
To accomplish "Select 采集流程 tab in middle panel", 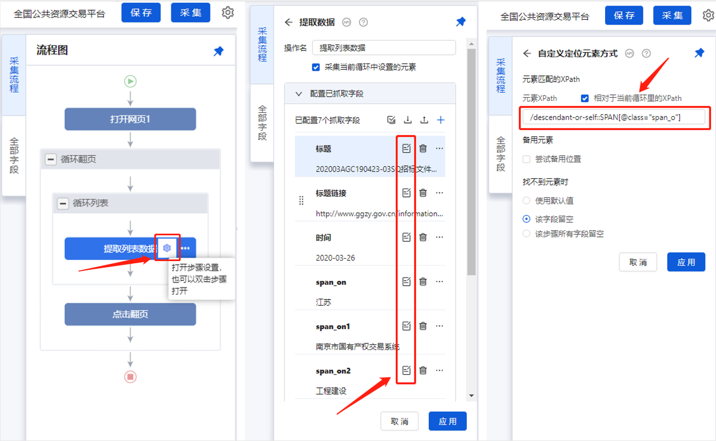I will pyautogui.click(x=262, y=44).
